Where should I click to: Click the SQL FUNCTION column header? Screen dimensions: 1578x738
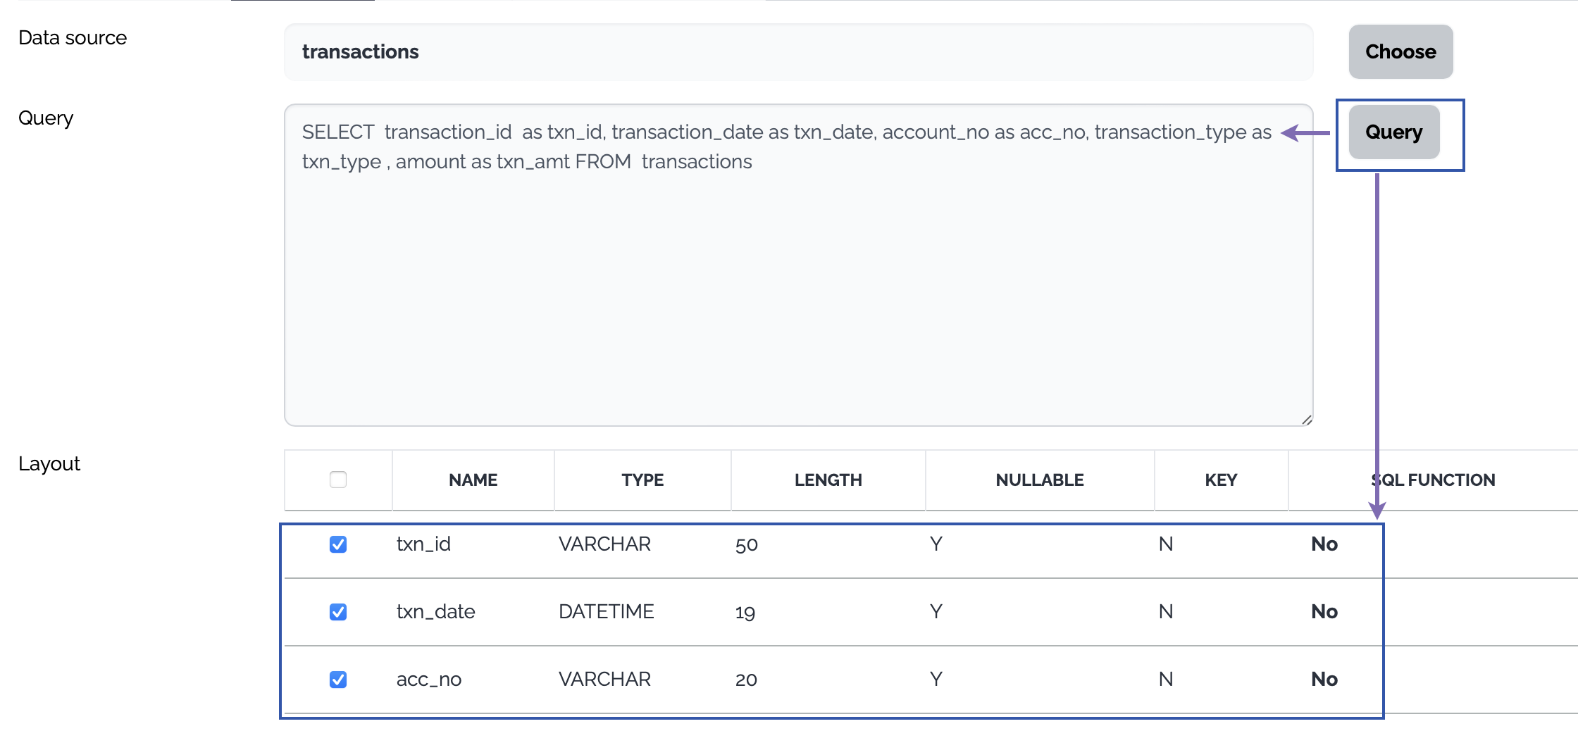1433,480
